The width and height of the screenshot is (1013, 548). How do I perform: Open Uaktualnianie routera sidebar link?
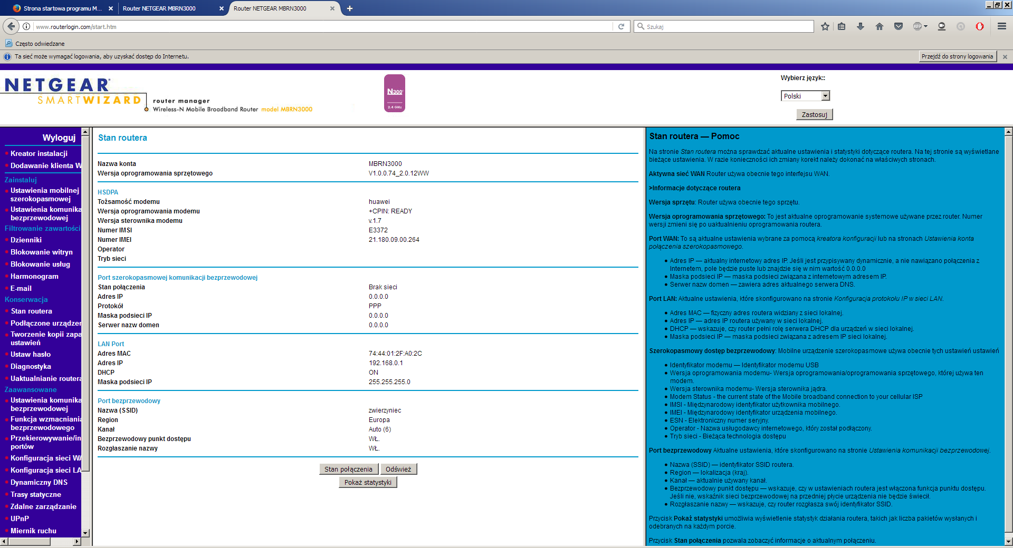[x=46, y=378]
